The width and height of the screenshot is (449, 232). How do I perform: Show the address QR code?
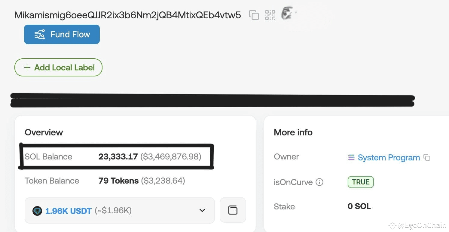point(270,15)
